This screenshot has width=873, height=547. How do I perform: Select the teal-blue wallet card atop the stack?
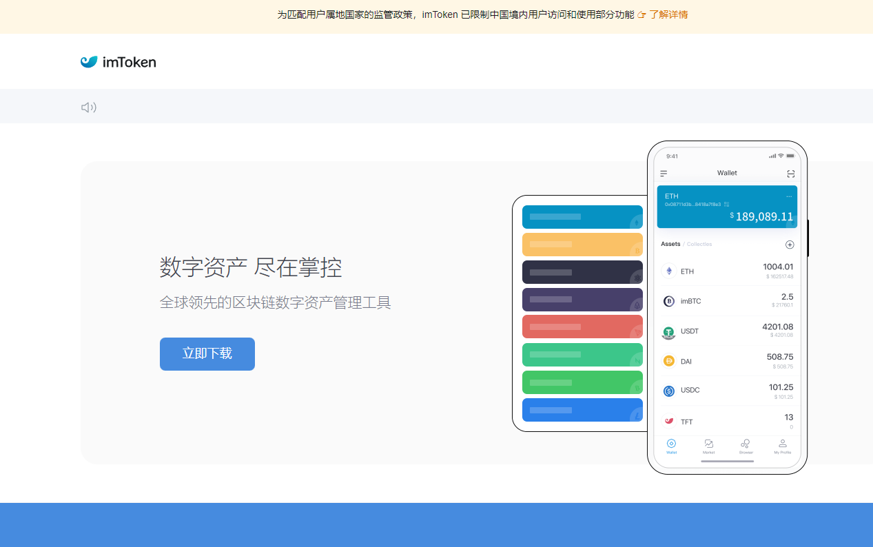tap(582, 217)
